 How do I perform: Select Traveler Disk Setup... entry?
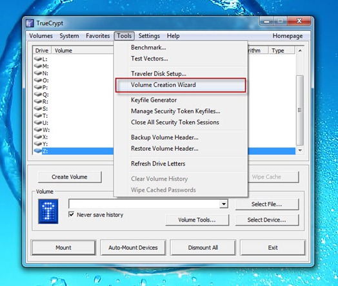tap(181, 73)
